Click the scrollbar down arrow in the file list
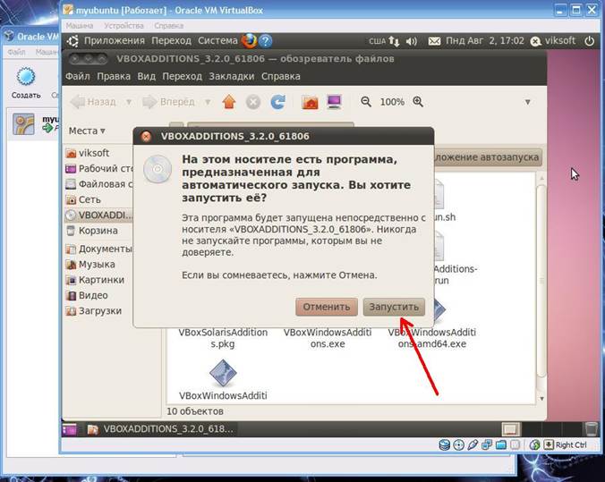Viewport: 605px width, 482px height. [541, 398]
